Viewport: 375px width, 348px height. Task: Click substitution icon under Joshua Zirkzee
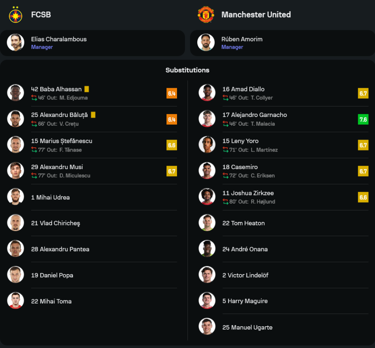point(225,202)
